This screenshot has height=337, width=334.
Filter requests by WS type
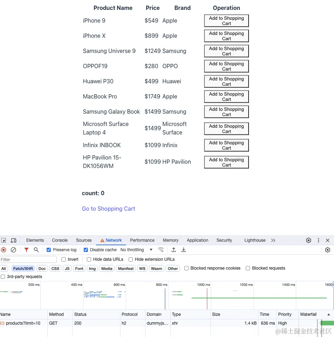point(142,269)
